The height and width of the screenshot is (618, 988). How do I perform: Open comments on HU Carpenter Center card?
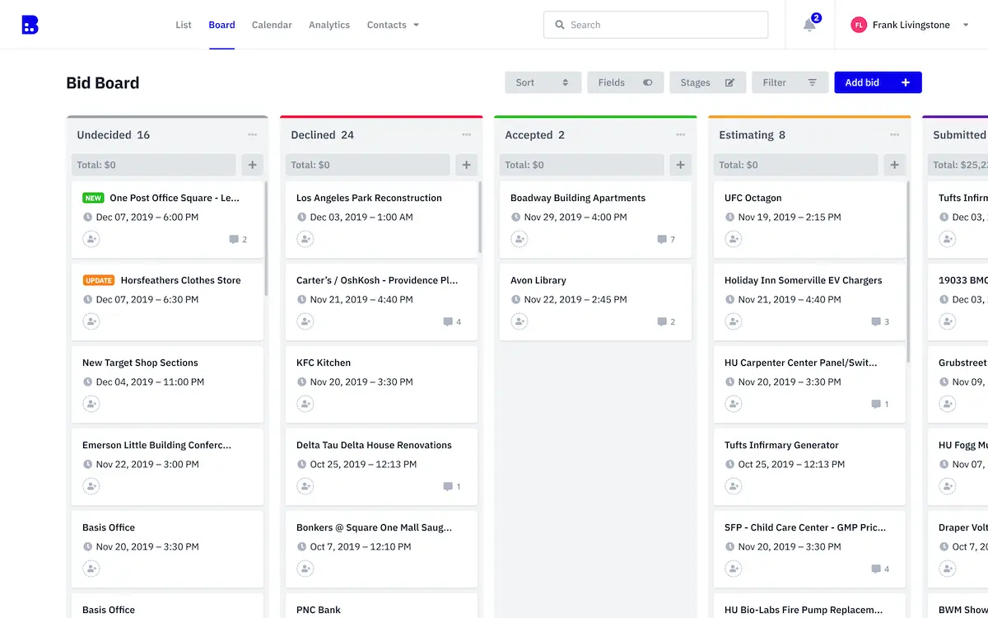click(x=880, y=405)
